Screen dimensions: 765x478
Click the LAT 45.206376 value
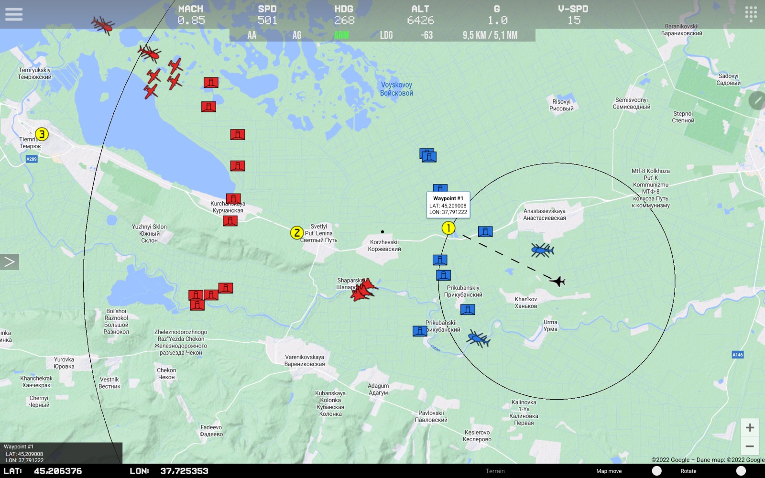(x=58, y=471)
